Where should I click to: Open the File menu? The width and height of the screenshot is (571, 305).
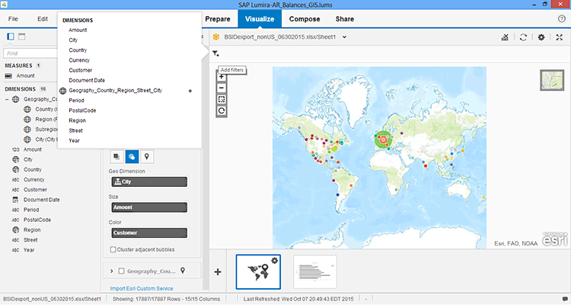tap(14, 17)
